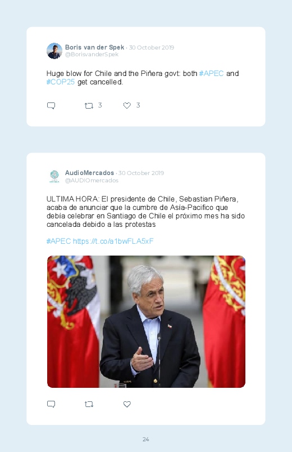Click the retweet count 3 on first tweet
This screenshot has height=452, width=292.
click(100, 105)
